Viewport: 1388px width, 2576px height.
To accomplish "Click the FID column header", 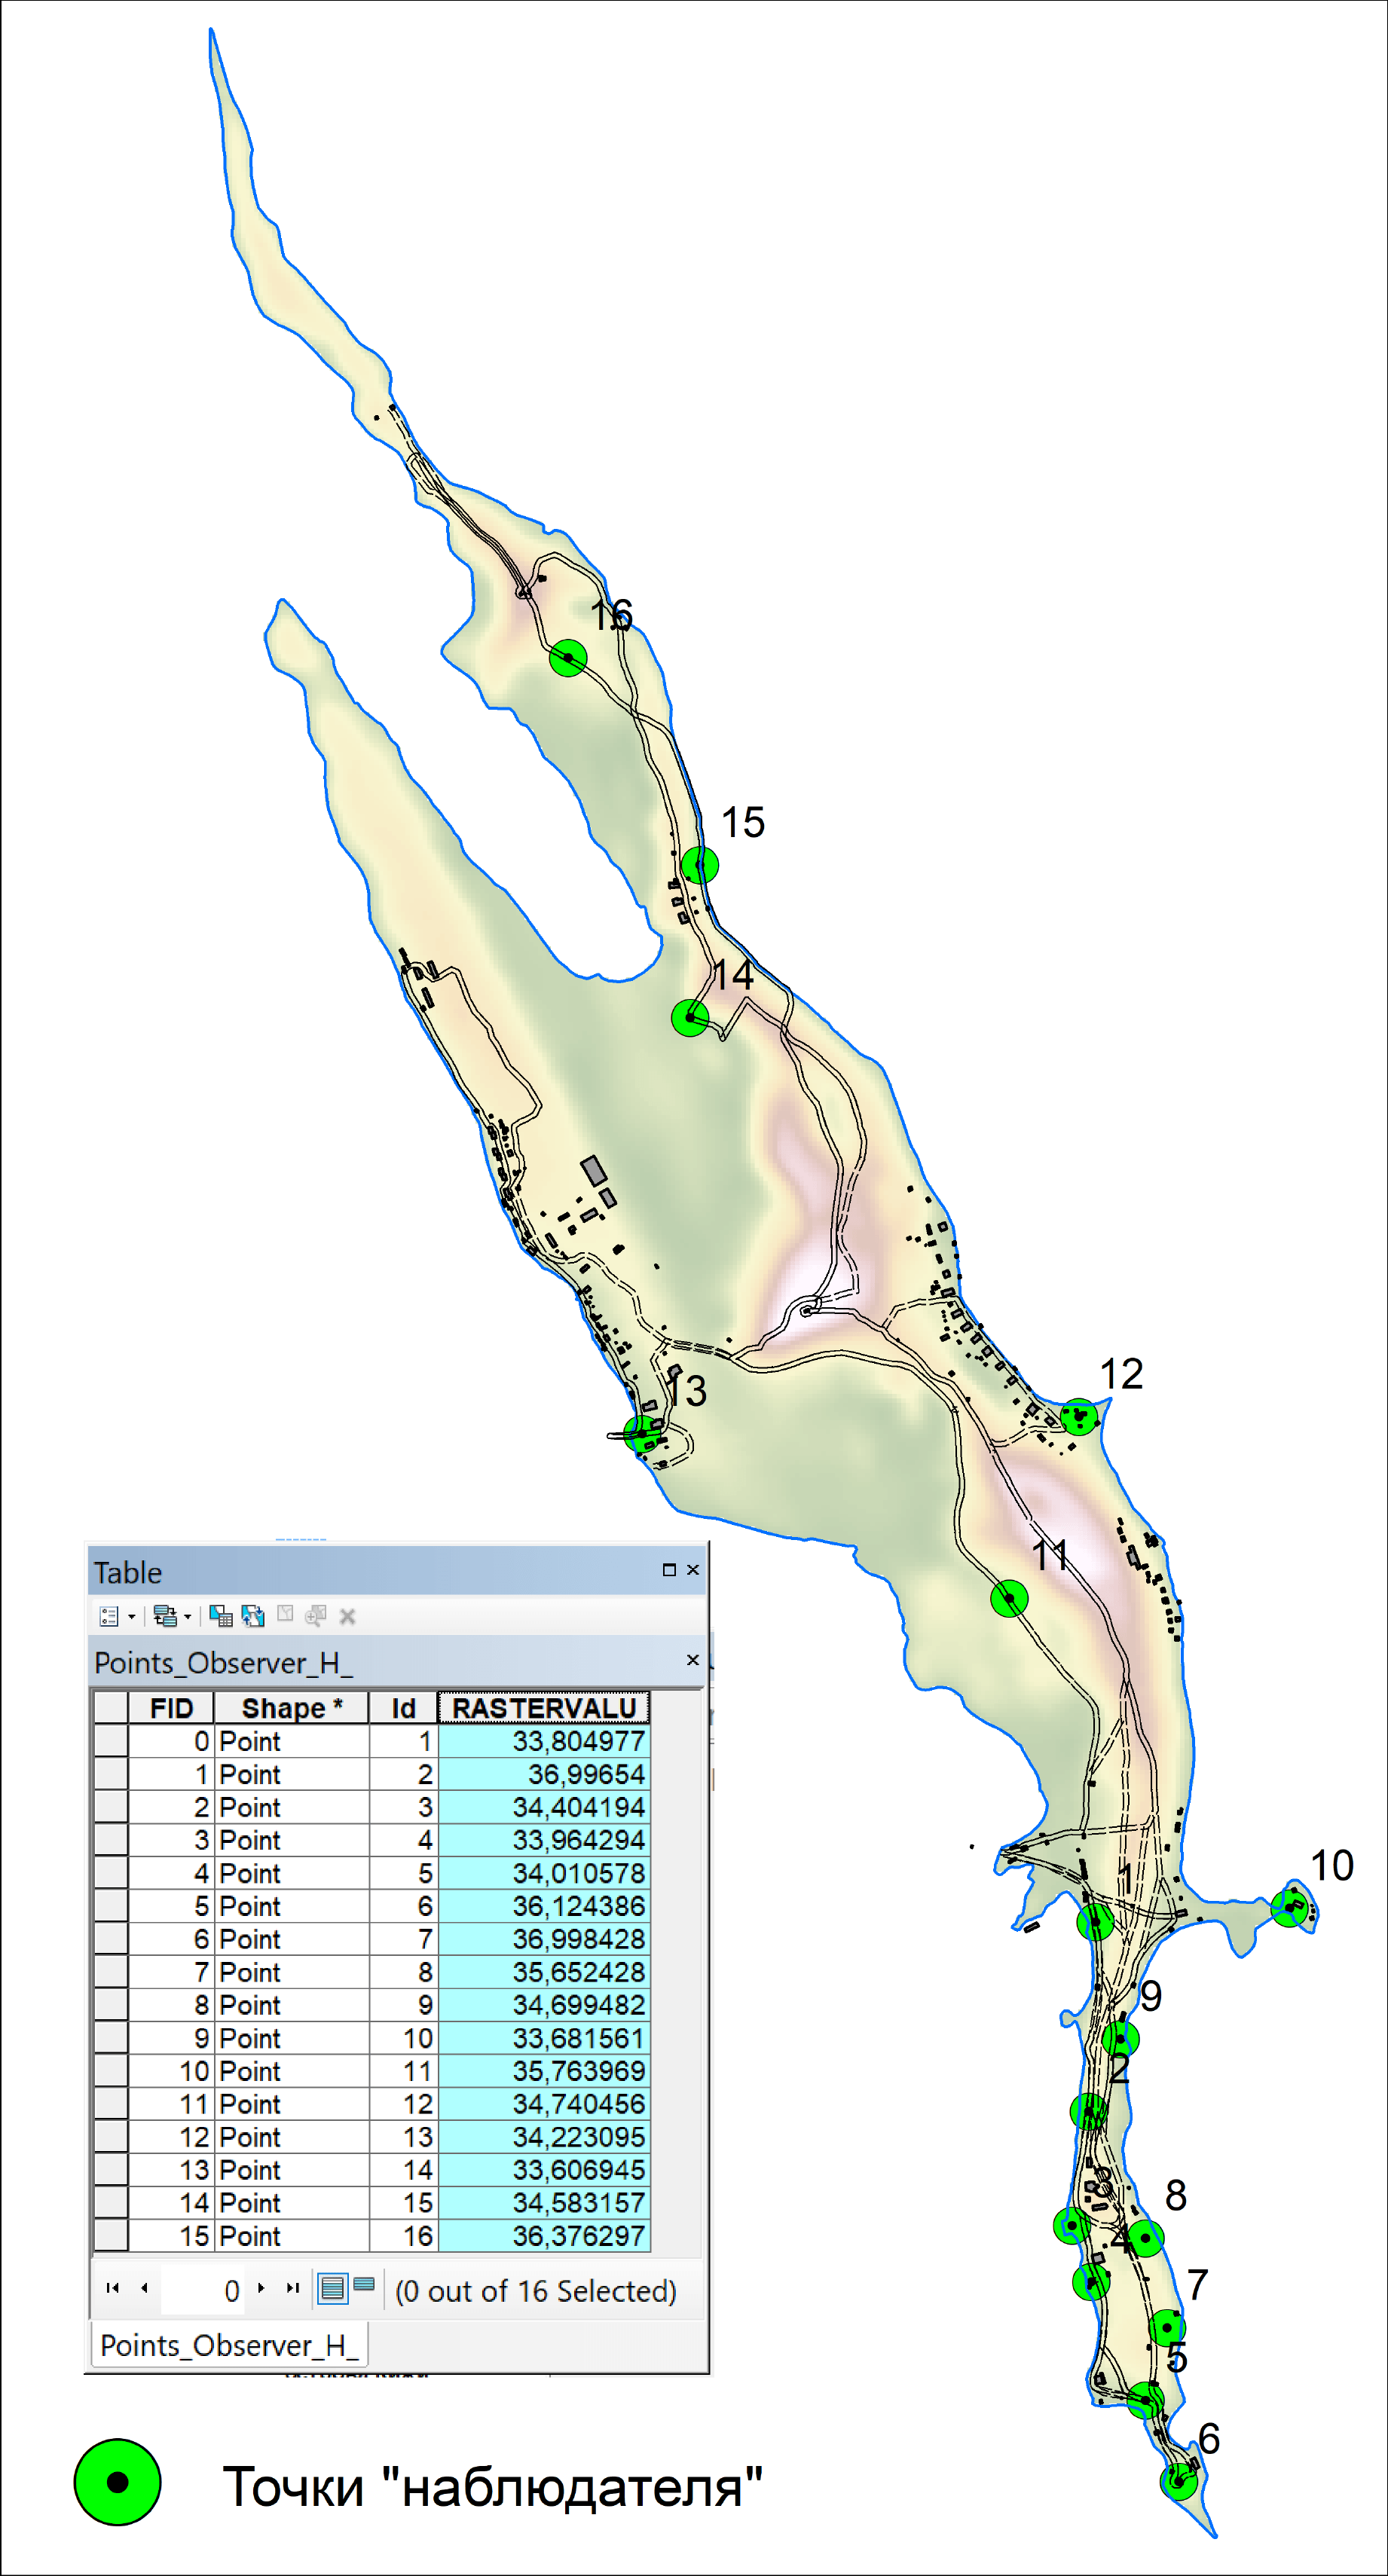I will [171, 1708].
